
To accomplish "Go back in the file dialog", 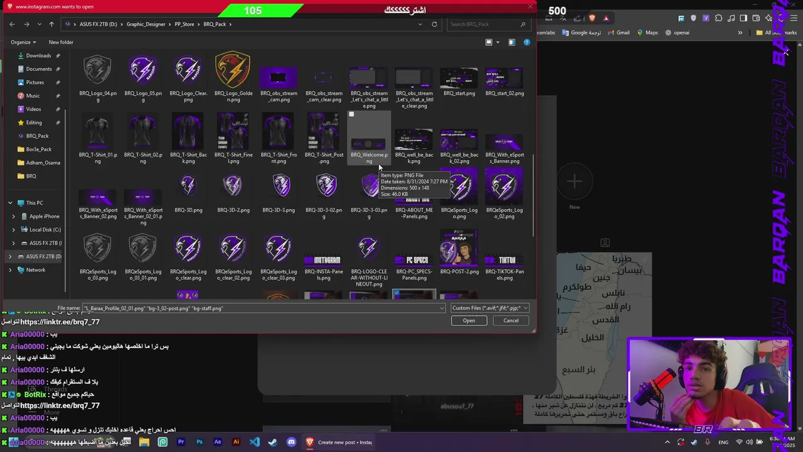I will pos(12,24).
